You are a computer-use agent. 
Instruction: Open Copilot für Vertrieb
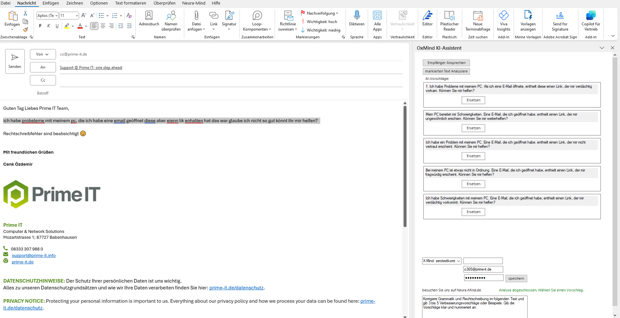click(x=591, y=21)
